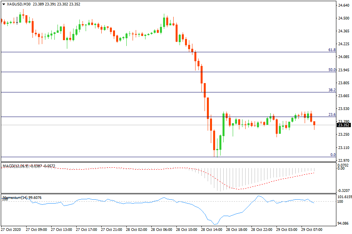352x234 pixels.
Task: Click the 28 Oct 14:00 time label
Action: (212, 230)
